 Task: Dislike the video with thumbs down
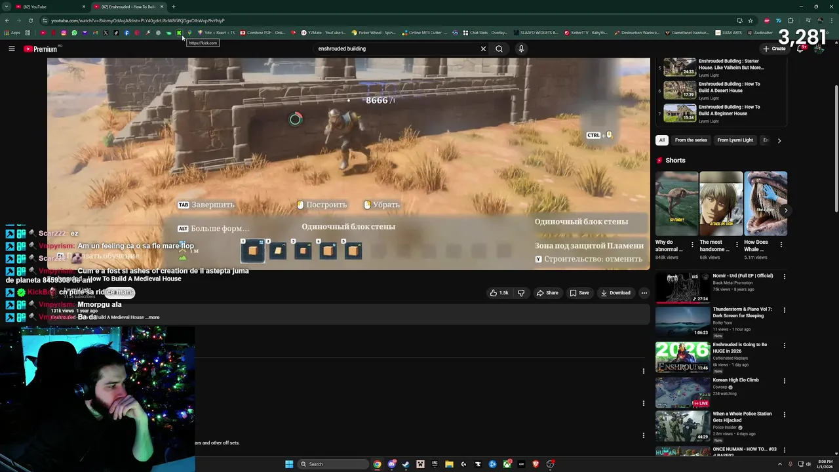[521, 293]
